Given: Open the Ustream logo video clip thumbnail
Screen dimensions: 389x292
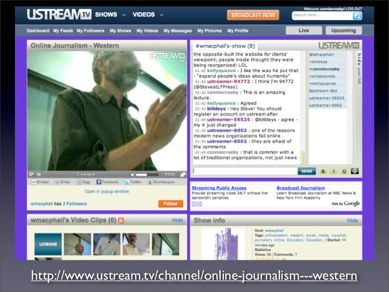Looking at the screenshot, I should (x=48, y=244).
